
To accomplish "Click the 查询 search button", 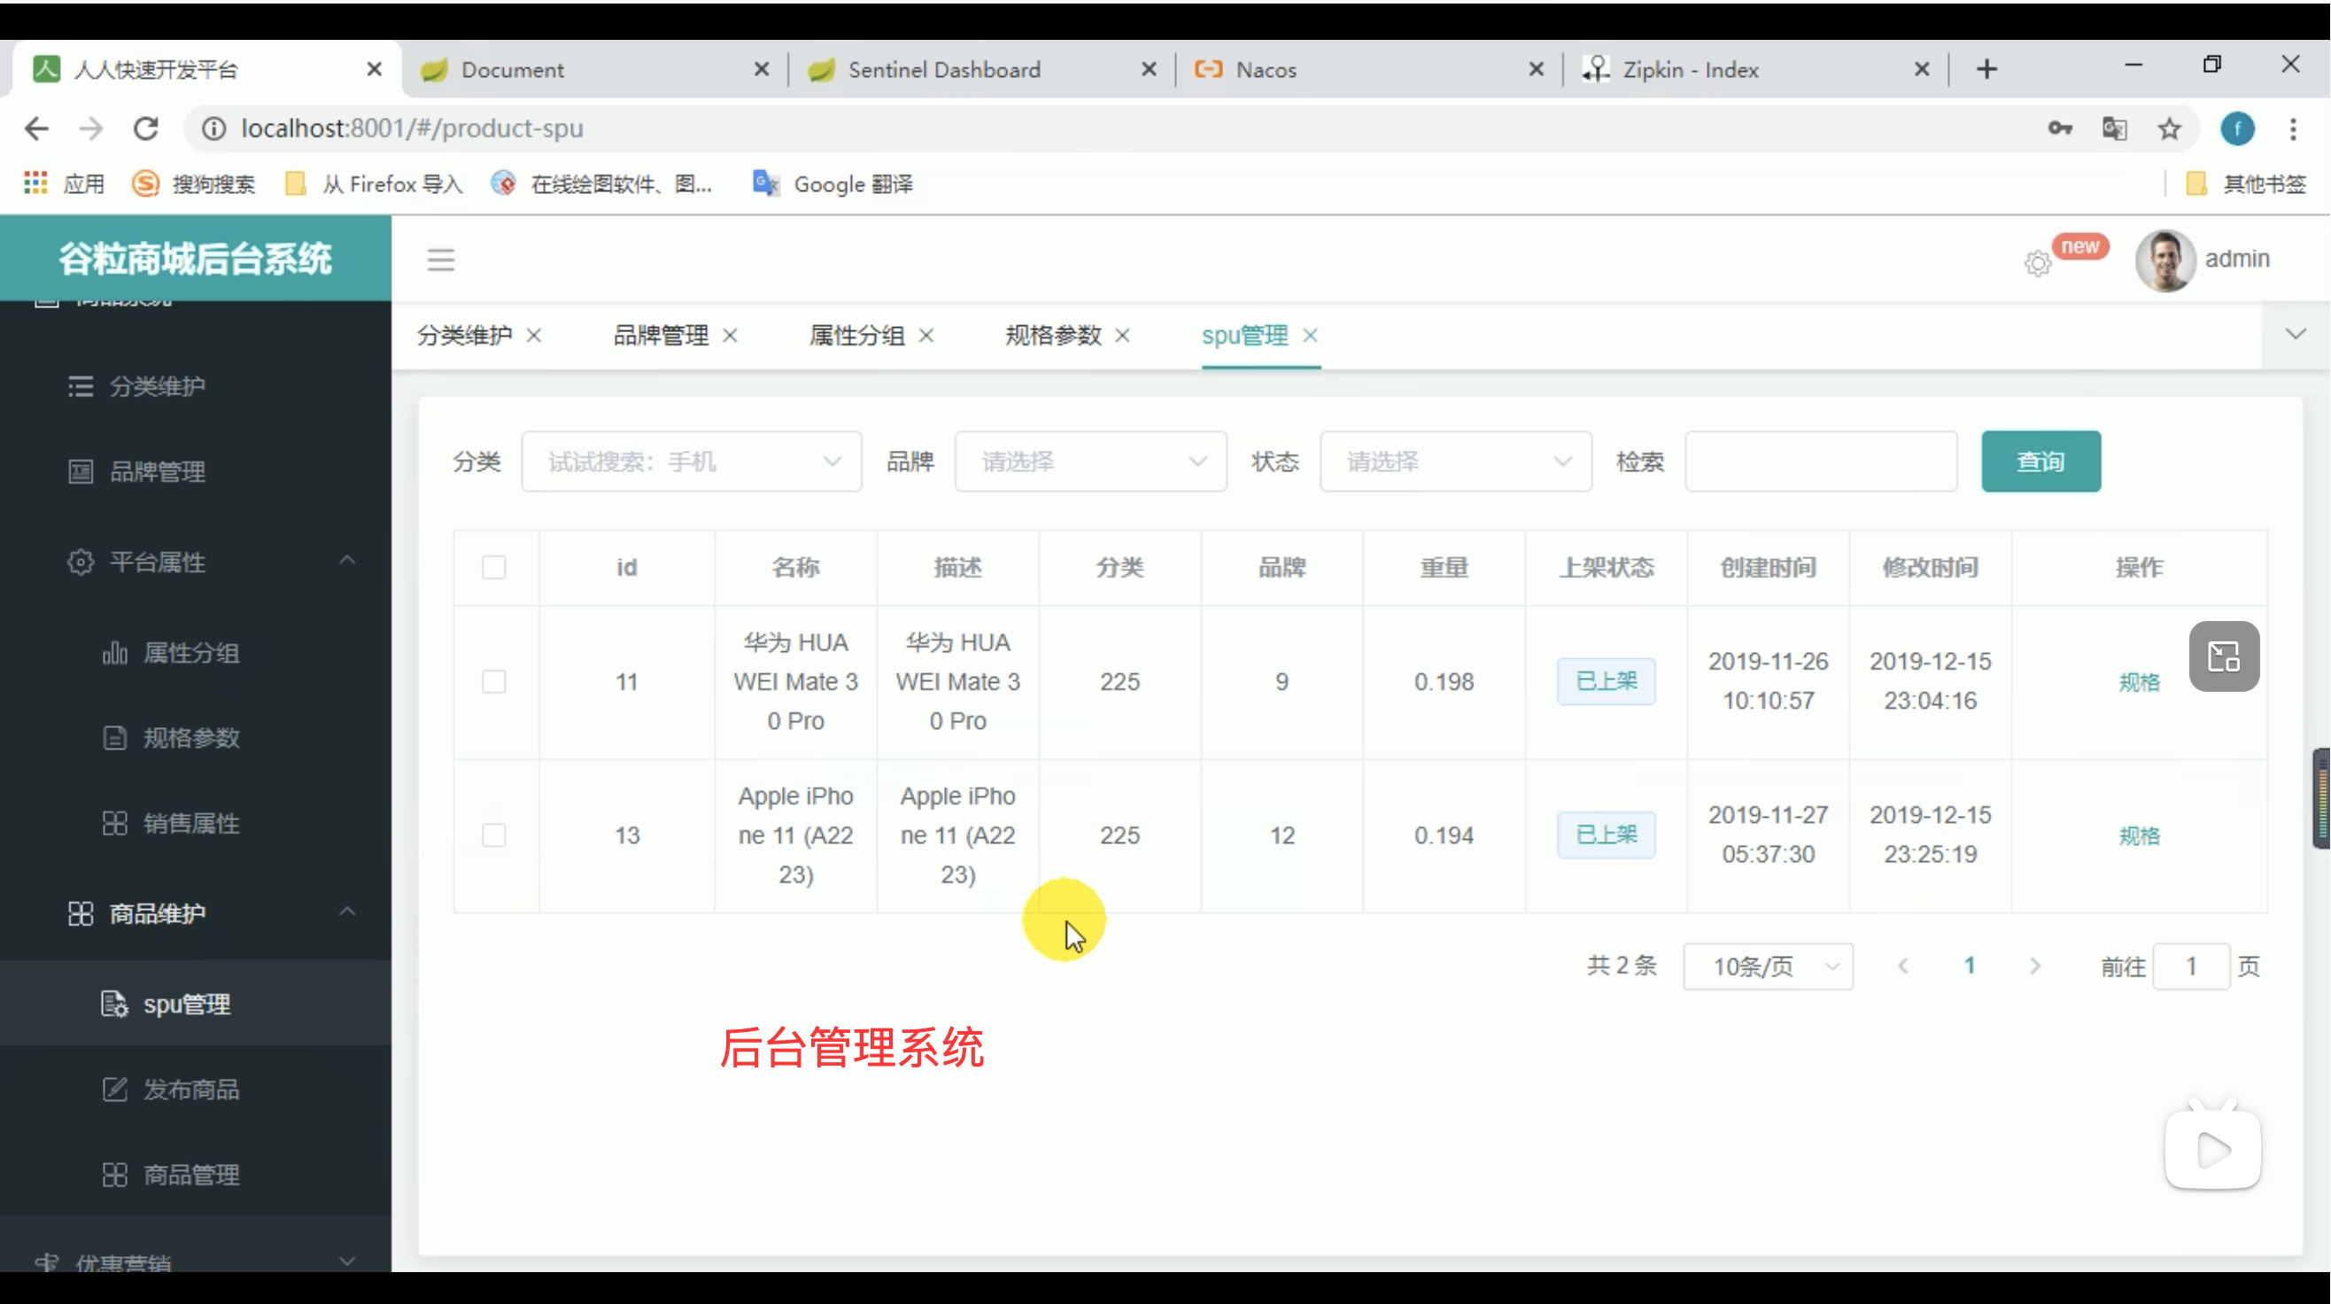I will coord(2040,462).
